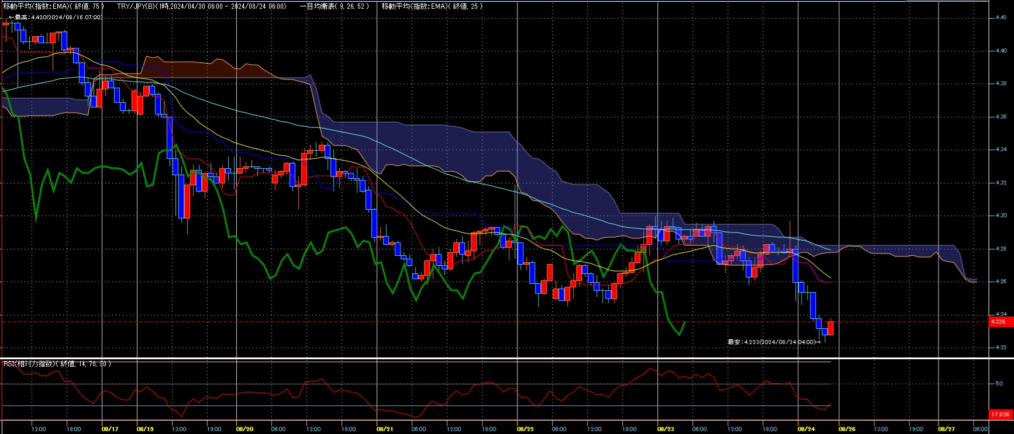Click the 4.22 price axis label
The height and width of the screenshot is (434, 1014).
(x=1001, y=348)
